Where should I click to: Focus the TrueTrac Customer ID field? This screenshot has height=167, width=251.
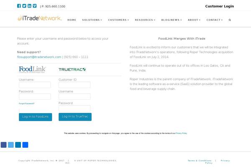click(x=74, y=85)
